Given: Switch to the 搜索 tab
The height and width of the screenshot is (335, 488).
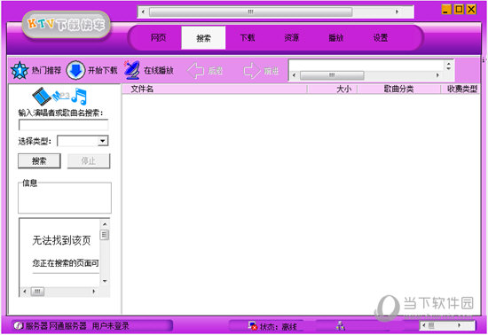Looking at the screenshot, I should 203,38.
